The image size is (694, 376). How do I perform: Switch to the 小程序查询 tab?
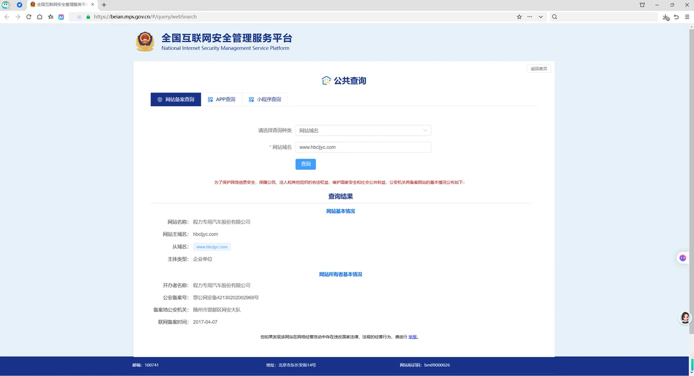(265, 99)
